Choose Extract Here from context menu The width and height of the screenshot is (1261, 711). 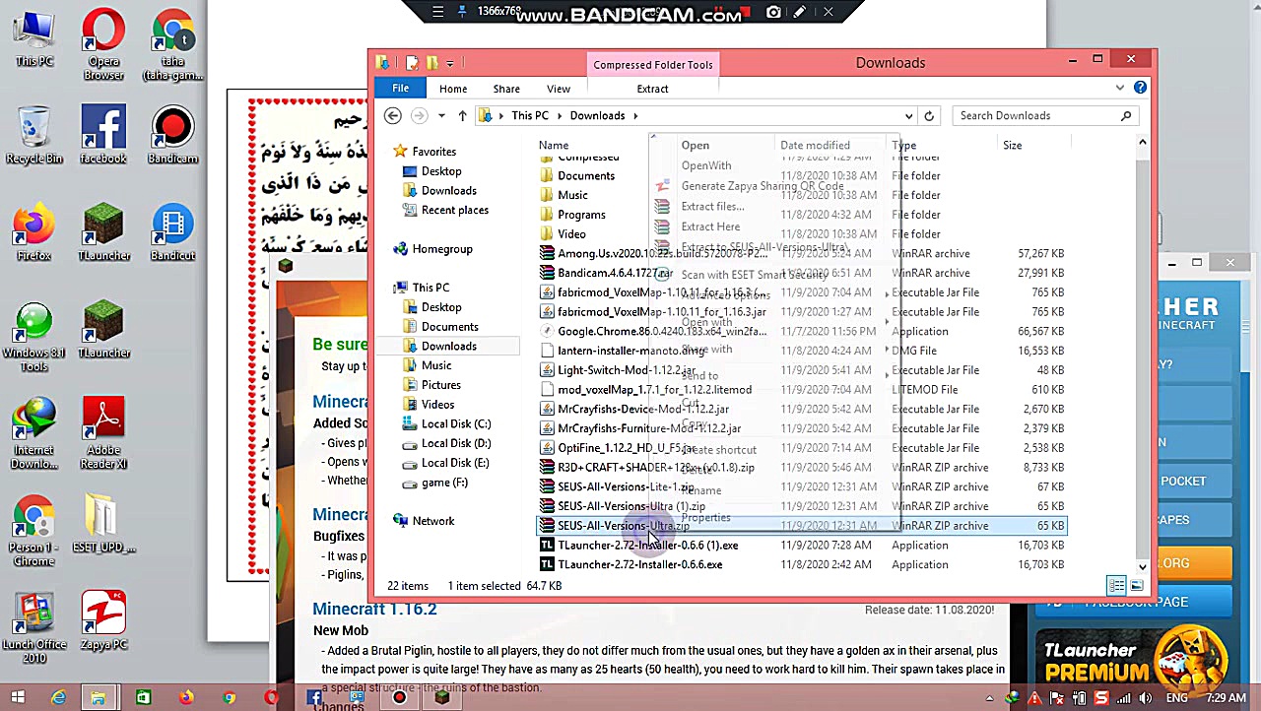tap(710, 226)
